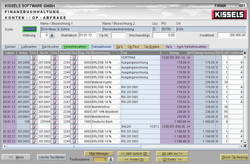Select the Verkehrszahlen tab
The height and width of the screenshot is (164, 250).
(x=75, y=47)
